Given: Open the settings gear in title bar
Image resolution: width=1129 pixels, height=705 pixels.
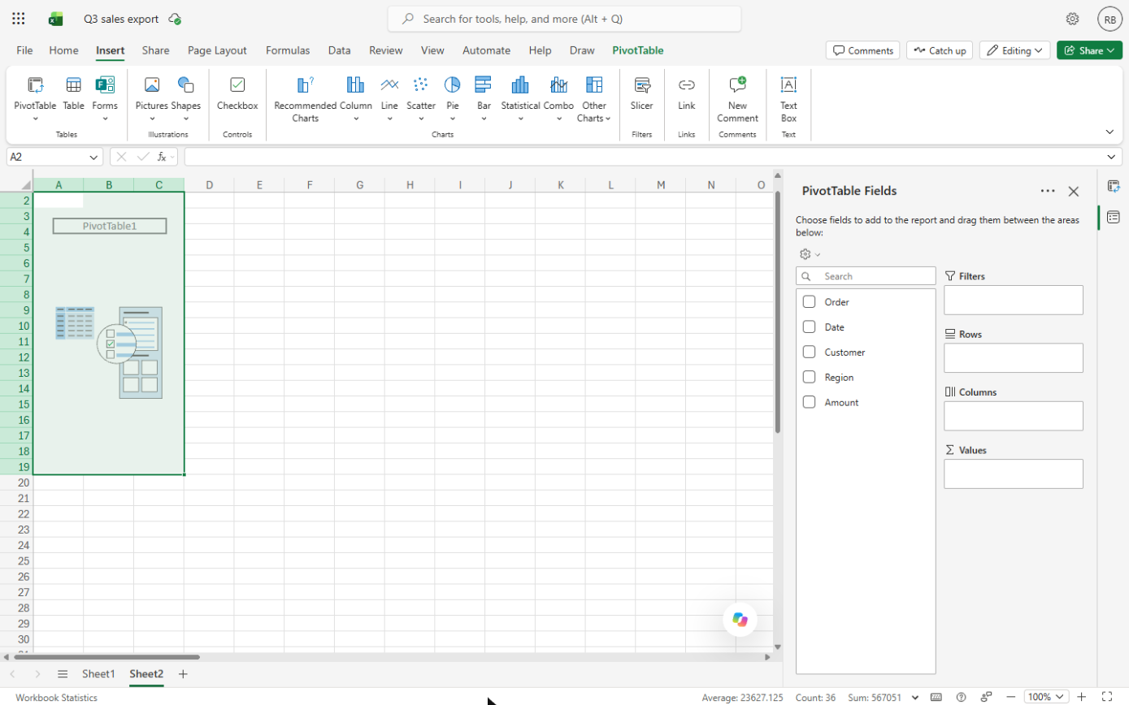Looking at the screenshot, I should tap(1072, 19).
